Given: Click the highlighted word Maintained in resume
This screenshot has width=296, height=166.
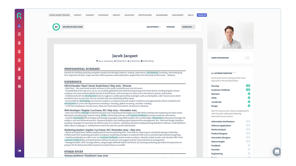Looking at the screenshot, I should click(x=157, y=118).
